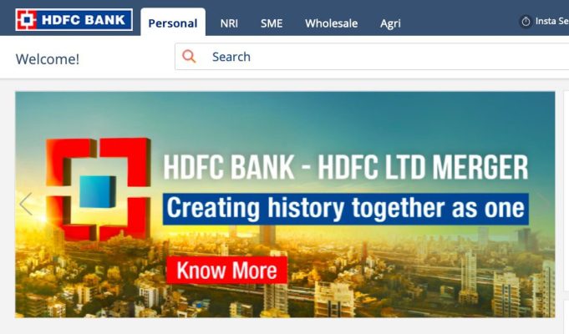Click the HDFC Bank - HDFC Ltd Merger headline

coord(345,167)
